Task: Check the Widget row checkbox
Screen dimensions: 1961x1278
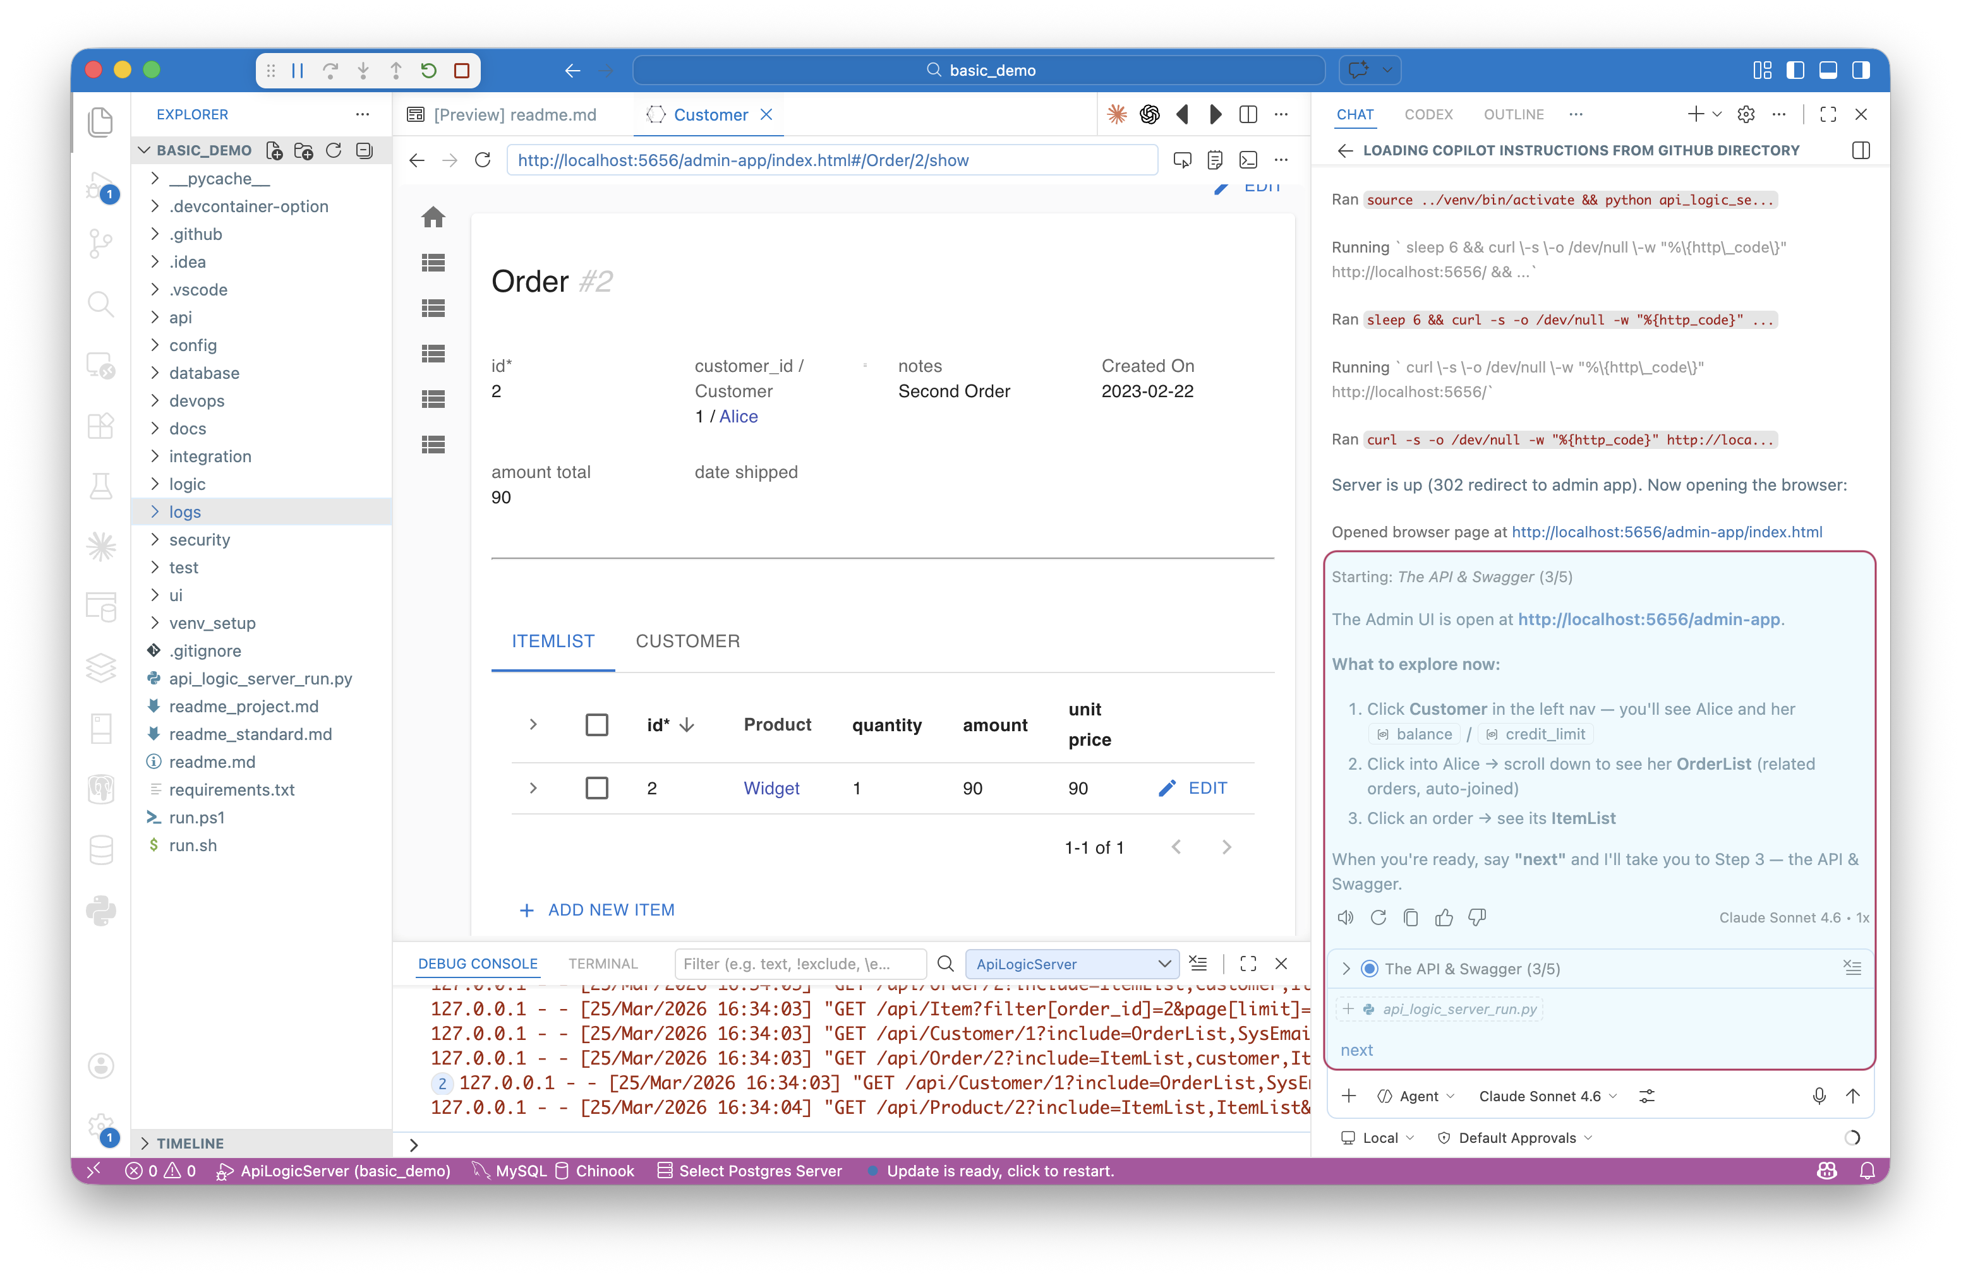Action: [x=596, y=788]
